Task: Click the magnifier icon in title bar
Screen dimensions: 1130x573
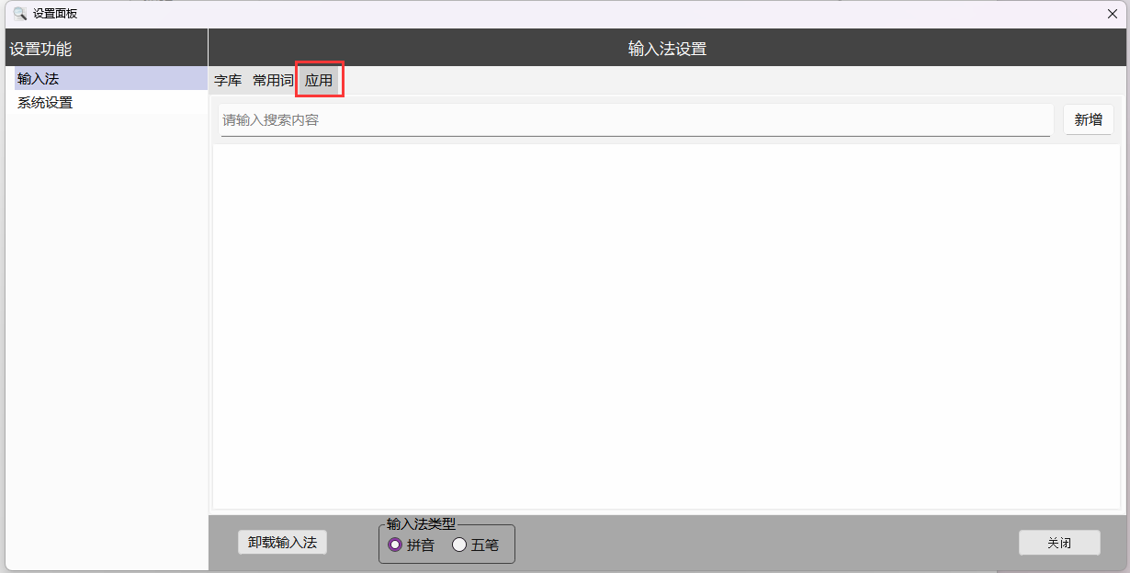Action: coord(19,14)
